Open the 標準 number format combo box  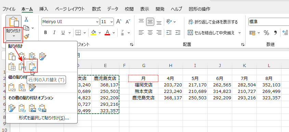tap(268, 22)
